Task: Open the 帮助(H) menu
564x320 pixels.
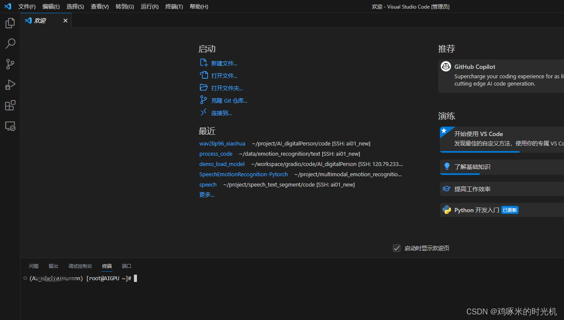Action: click(x=199, y=6)
